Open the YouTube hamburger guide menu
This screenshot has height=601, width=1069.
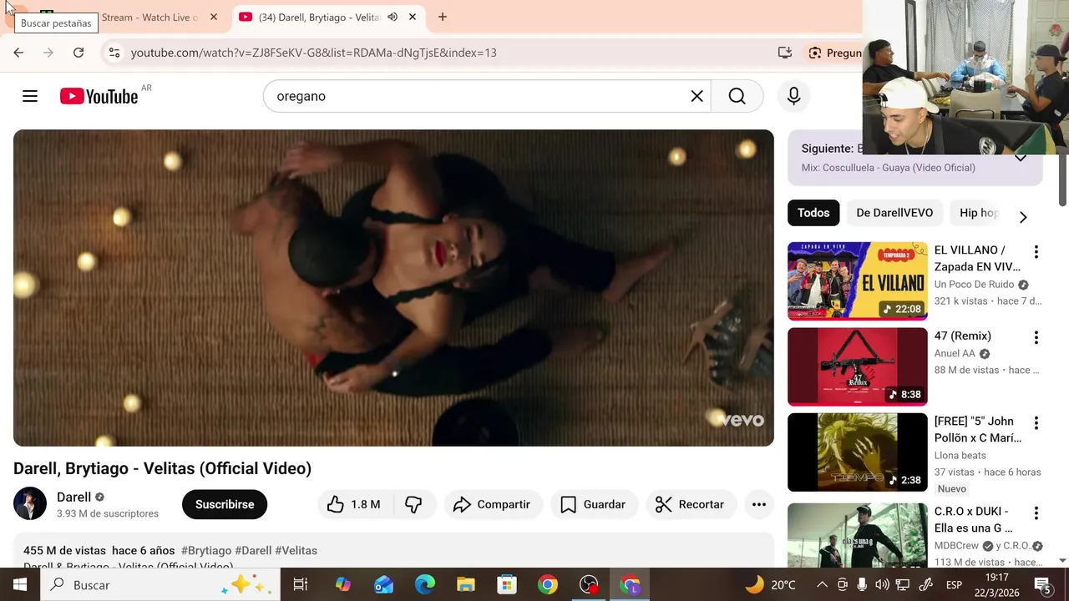(x=30, y=96)
